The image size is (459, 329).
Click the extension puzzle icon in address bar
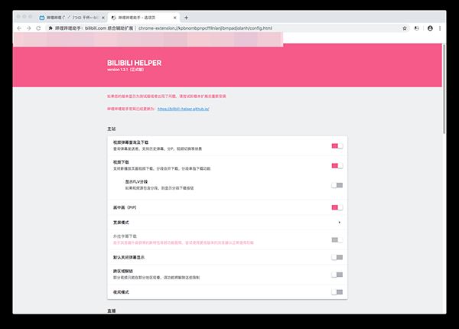pos(50,28)
